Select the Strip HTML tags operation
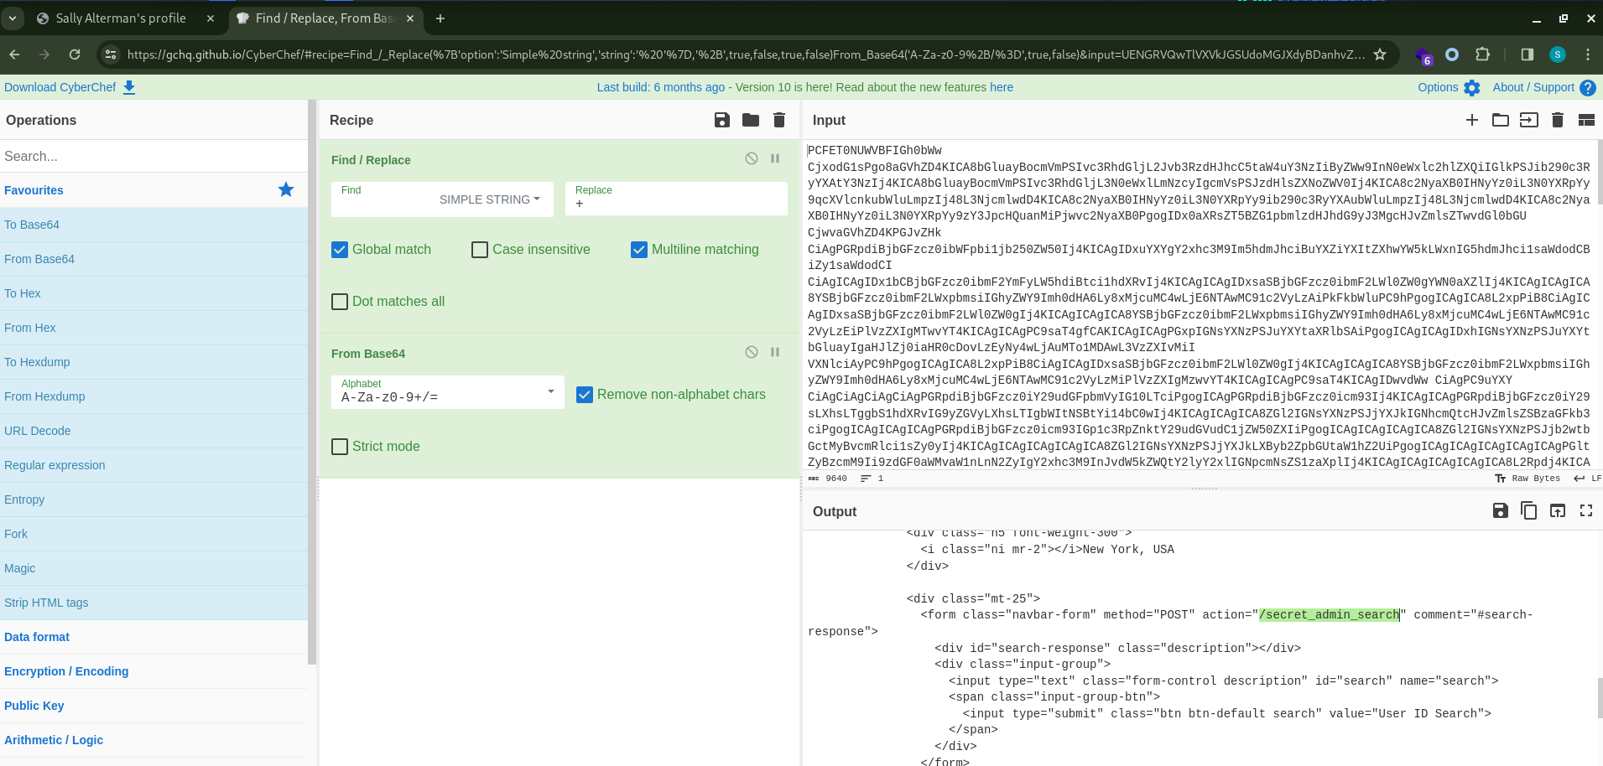Screen dimensions: 1603x766 [154, 603]
